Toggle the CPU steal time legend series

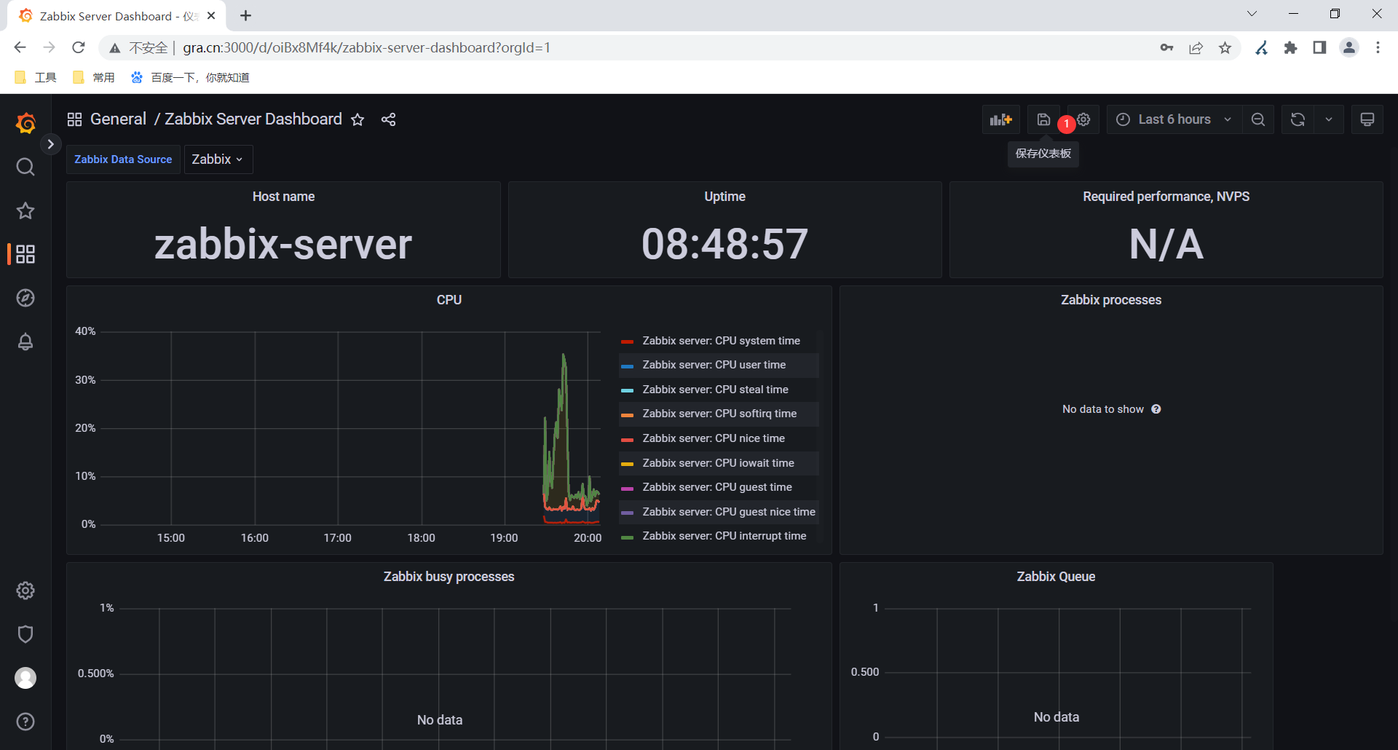coord(715,390)
